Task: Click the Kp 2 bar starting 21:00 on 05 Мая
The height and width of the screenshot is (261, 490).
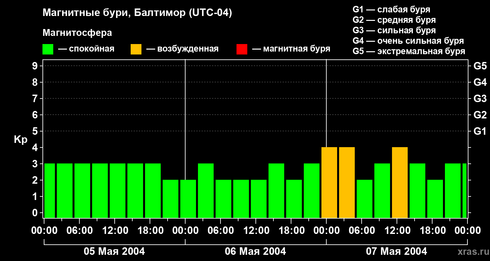Action: [171, 199]
